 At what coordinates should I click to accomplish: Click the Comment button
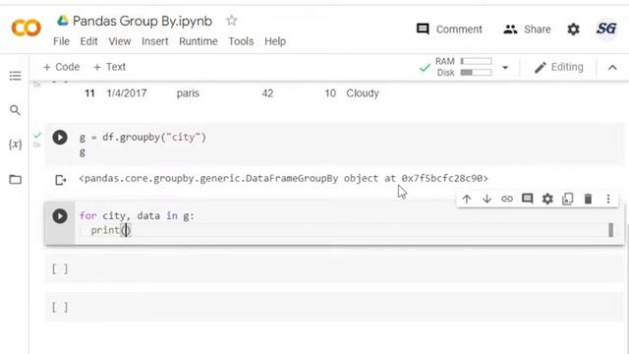coord(449,29)
